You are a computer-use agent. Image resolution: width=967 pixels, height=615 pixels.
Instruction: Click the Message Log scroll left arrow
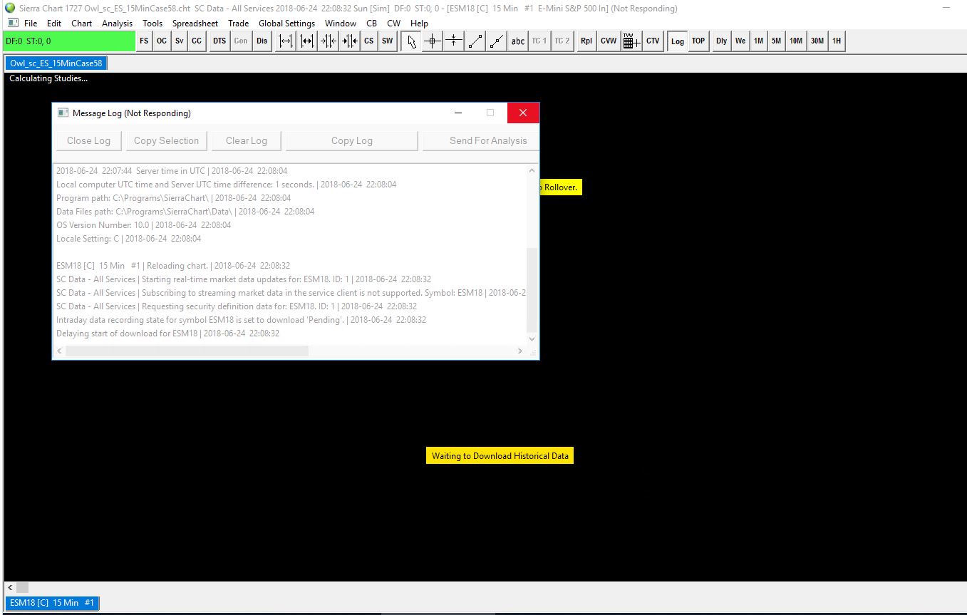point(60,351)
